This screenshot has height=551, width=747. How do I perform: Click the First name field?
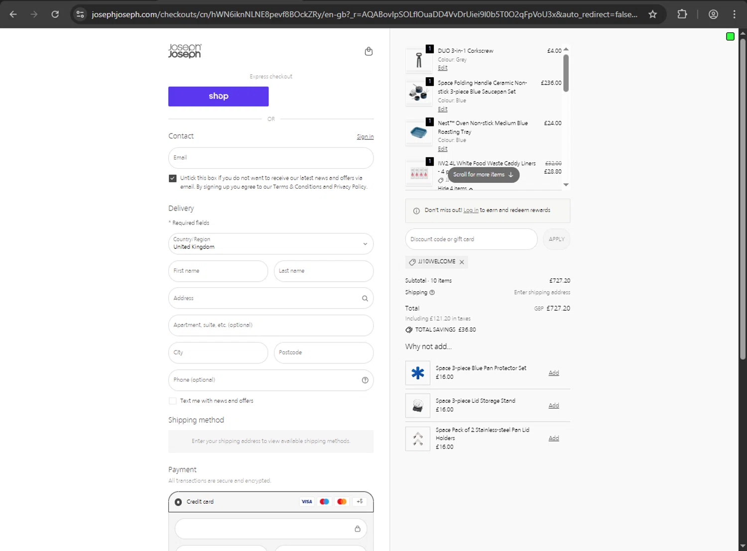point(218,271)
